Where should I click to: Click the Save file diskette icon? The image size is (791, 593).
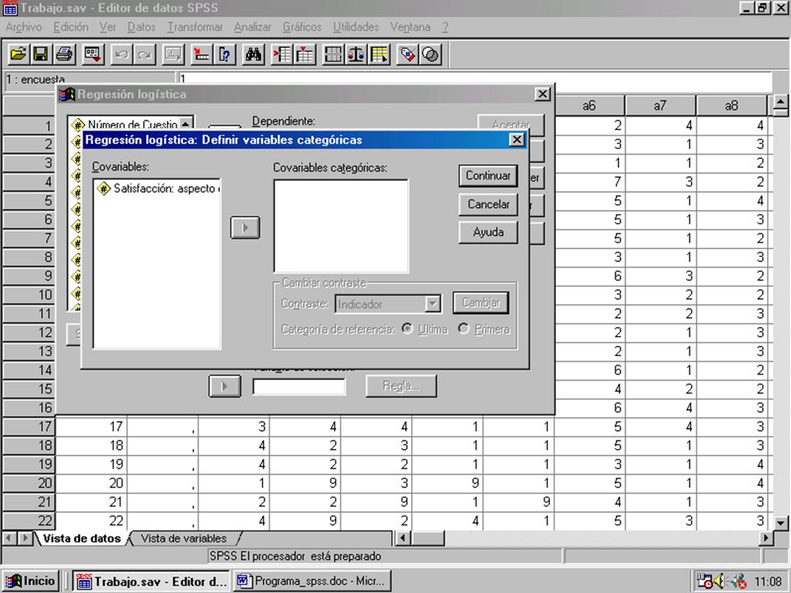tap(41, 54)
